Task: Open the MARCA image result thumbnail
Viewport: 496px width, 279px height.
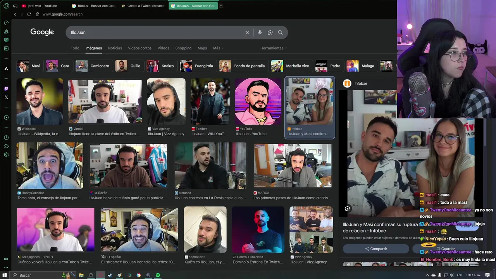Action: click(293, 165)
